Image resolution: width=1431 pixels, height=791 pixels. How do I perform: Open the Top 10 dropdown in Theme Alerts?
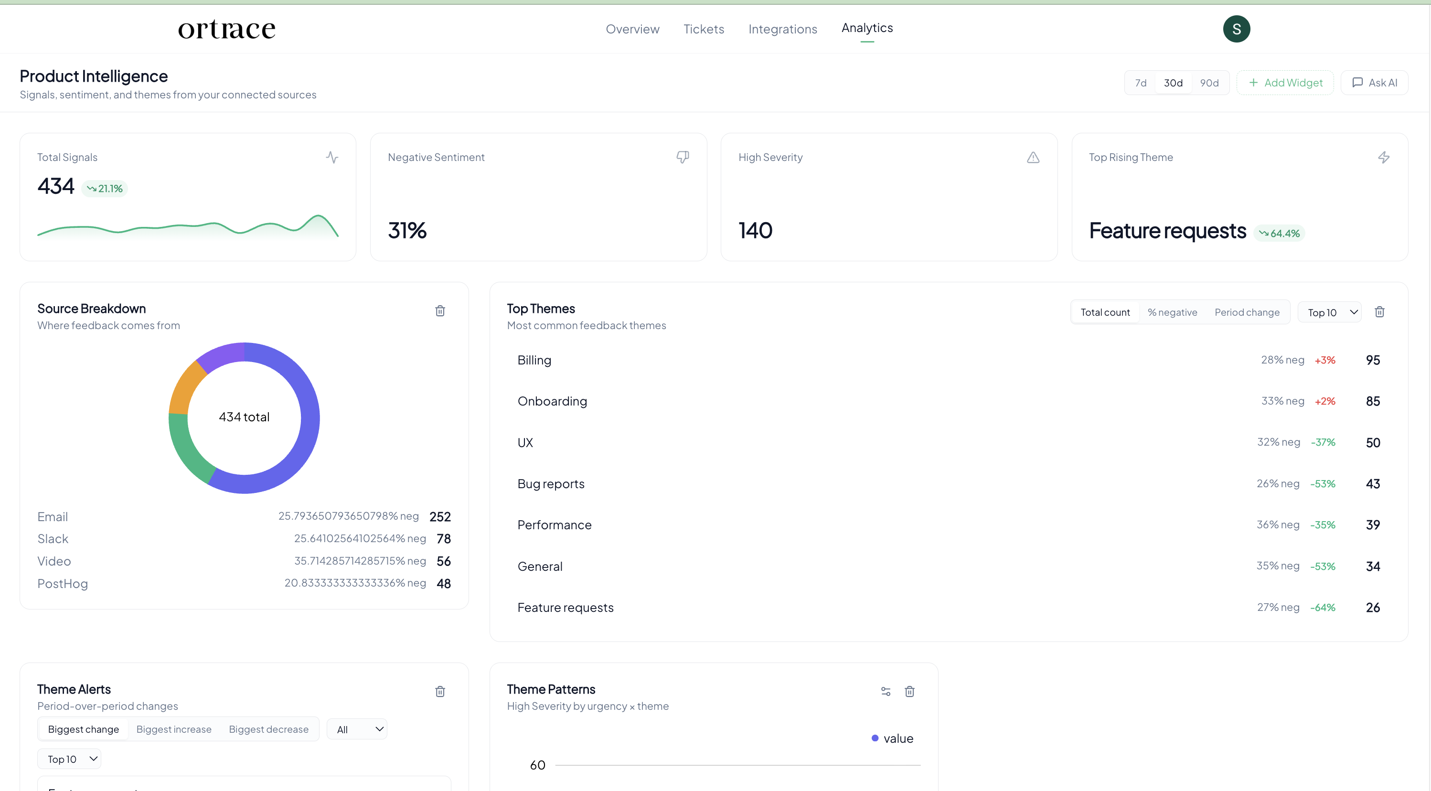coord(69,759)
